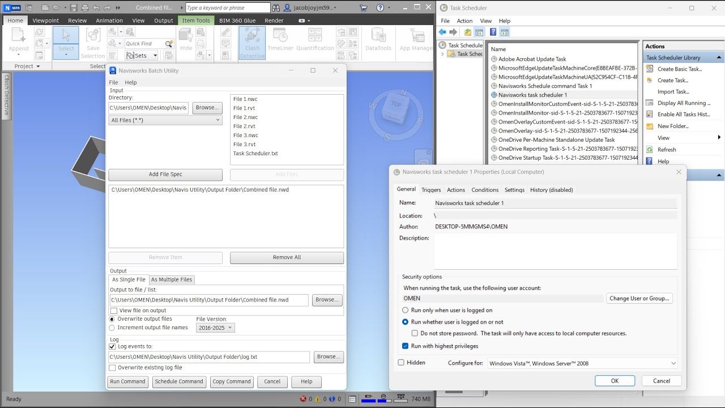
Task: Open the Settings tab in task properties
Action: [514, 190]
